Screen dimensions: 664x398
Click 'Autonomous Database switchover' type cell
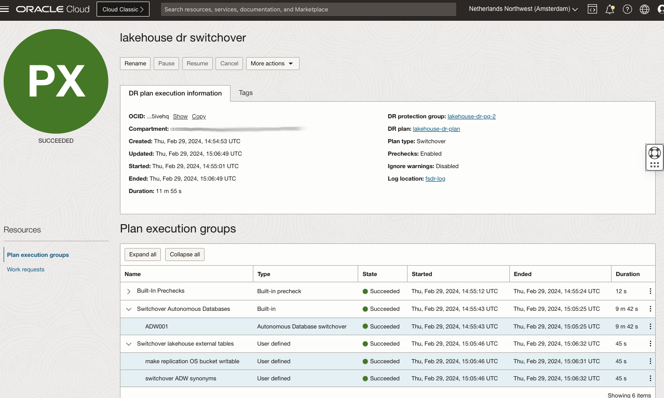(x=302, y=326)
